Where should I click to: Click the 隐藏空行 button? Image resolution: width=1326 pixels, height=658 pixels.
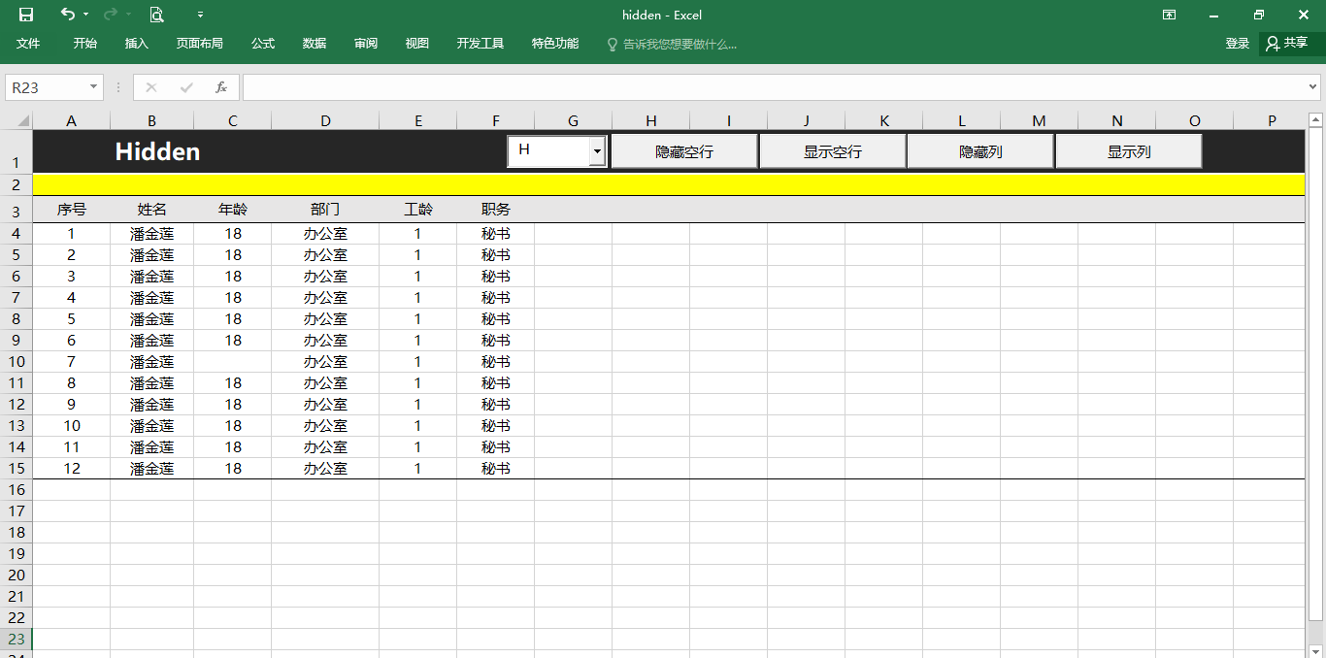point(684,151)
